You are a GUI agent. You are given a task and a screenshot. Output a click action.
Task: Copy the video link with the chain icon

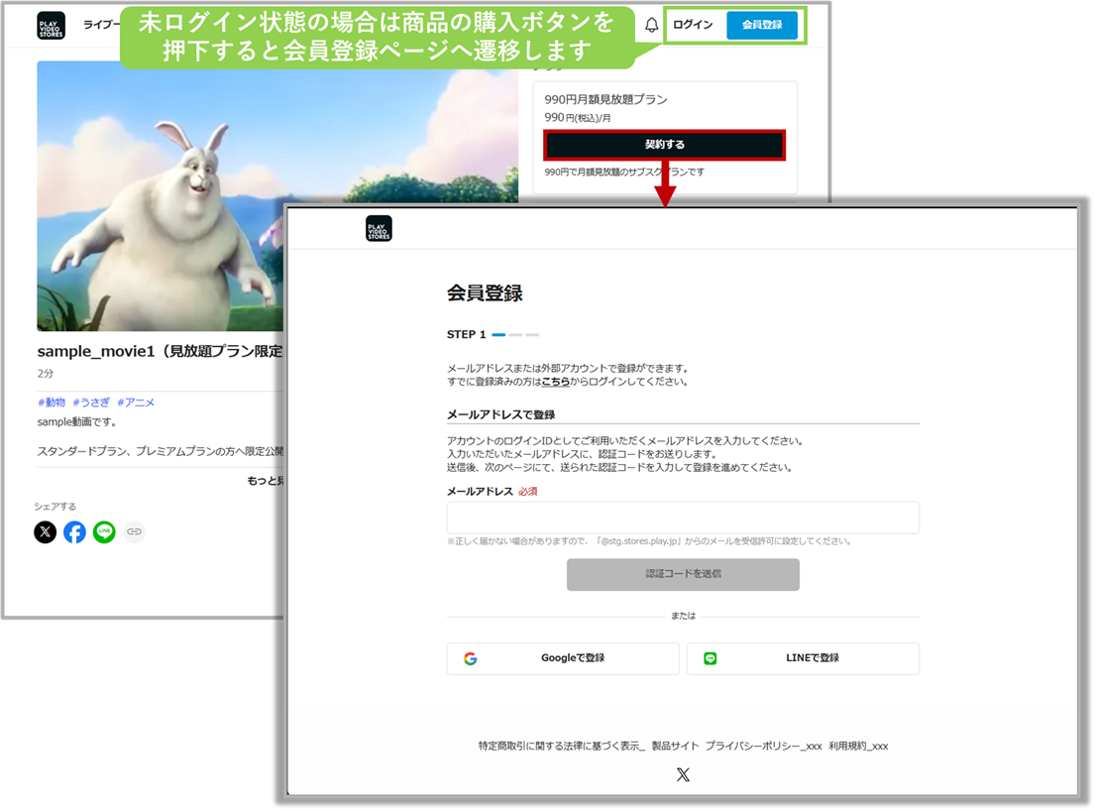[134, 532]
